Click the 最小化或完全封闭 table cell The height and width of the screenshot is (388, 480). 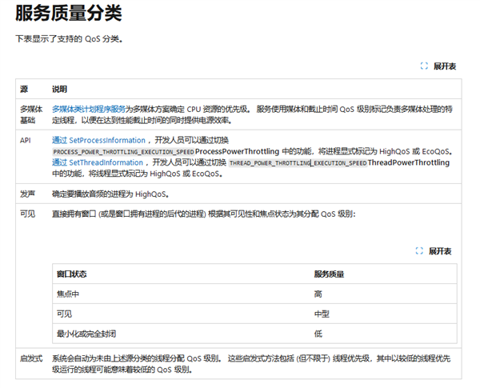click(90, 333)
